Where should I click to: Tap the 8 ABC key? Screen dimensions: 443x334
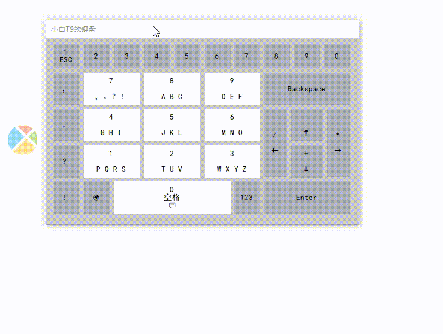pos(172,89)
